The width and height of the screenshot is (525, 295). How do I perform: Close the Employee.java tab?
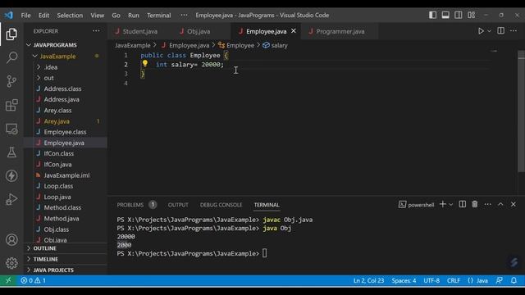(294, 31)
